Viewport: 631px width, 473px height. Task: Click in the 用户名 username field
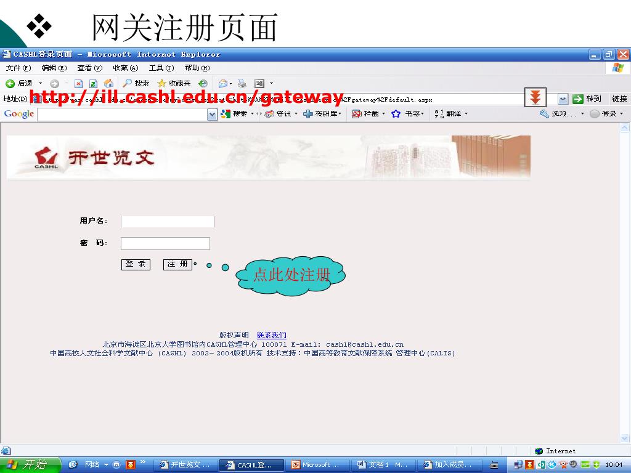tap(168, 222)
